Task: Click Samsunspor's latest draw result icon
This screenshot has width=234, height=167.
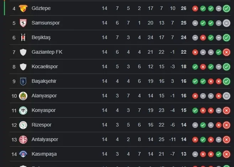Action: (226, 23)
